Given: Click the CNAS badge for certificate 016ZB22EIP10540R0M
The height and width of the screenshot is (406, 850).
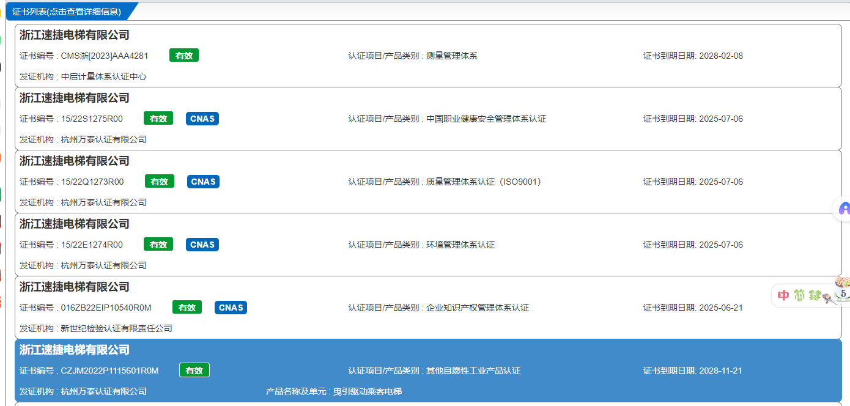Looking at the screenshot, I should click(231, 308).
